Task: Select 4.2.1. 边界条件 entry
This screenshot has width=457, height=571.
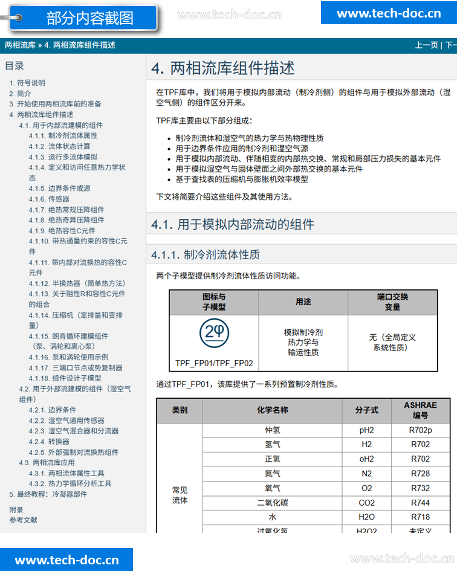Action: 53,410
